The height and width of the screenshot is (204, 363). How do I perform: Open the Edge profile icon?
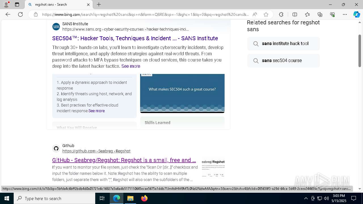[6, 5]
